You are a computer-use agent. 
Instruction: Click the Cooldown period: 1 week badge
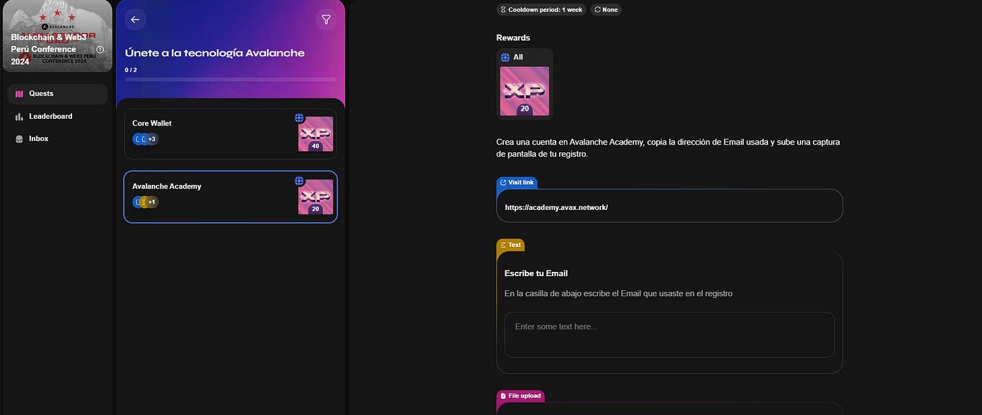click(541, 9)
